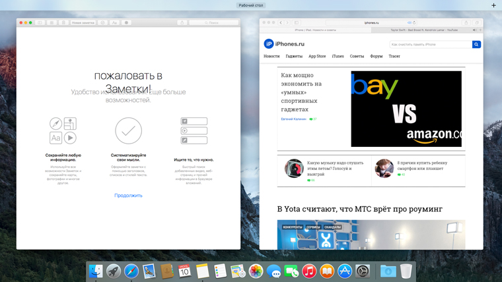Mute the YouTube tab speaker icon
Screen dimensions: 502x282
(x=474, y=30)
